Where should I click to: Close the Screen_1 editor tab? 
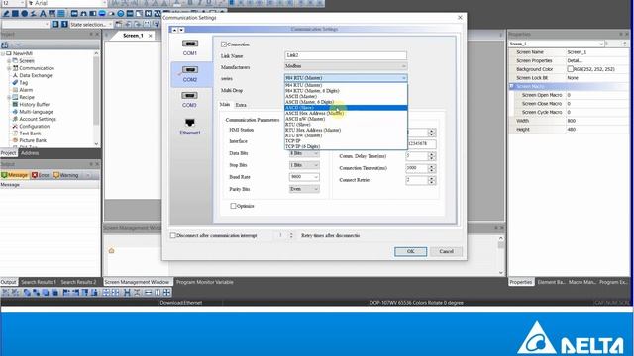click(151, 36)
